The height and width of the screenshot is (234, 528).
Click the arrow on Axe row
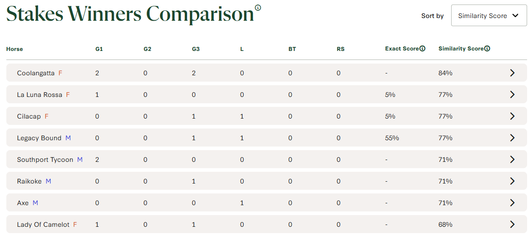coord(512,203)
